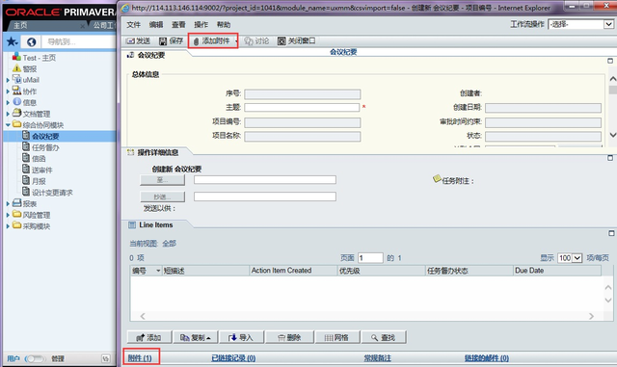
Task: Expand the 报表 tree node
Action: (8, 204)
